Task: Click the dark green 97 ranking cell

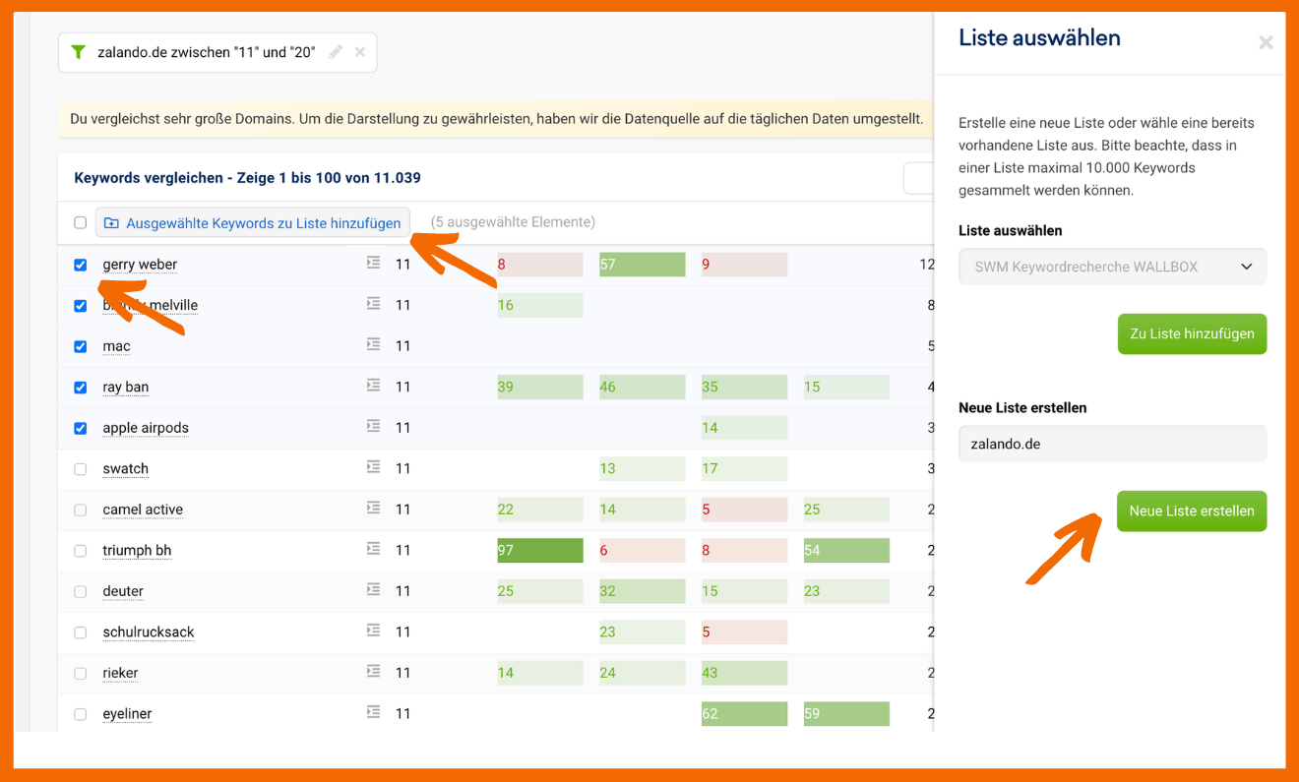Action: pos(539,550)
